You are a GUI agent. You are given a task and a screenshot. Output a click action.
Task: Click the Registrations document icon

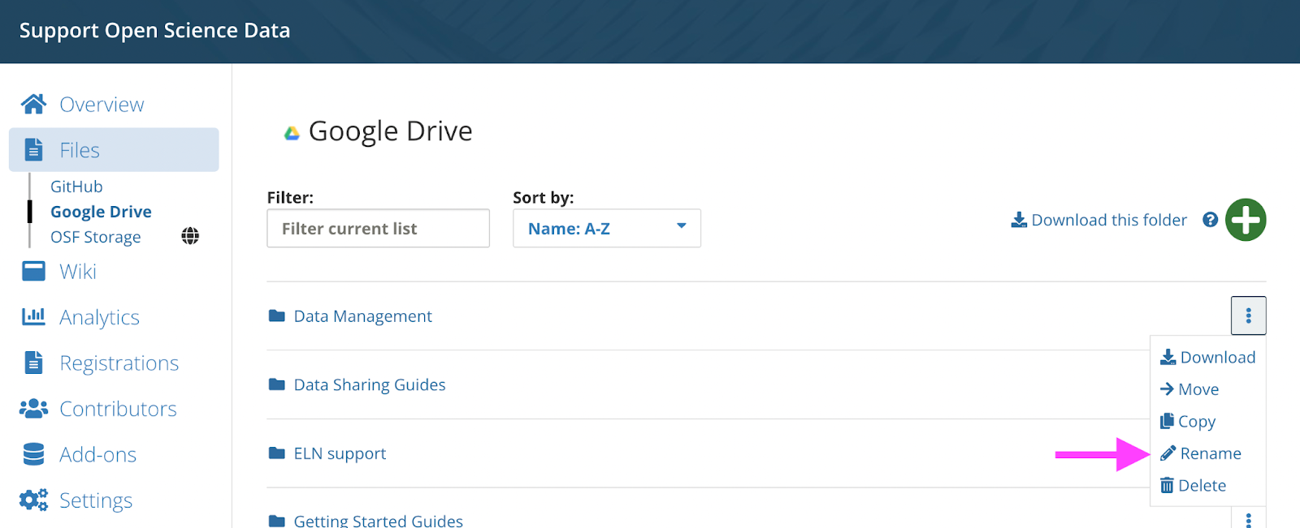(x=33, y=363)
